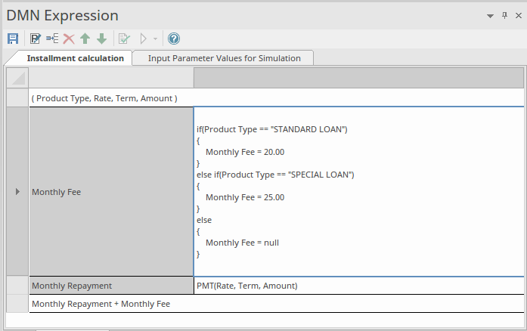Click the PMT(Rate, Term, Amount) expression cell
This screenshot has height=331, width=527.
click(x=358, y=286)
